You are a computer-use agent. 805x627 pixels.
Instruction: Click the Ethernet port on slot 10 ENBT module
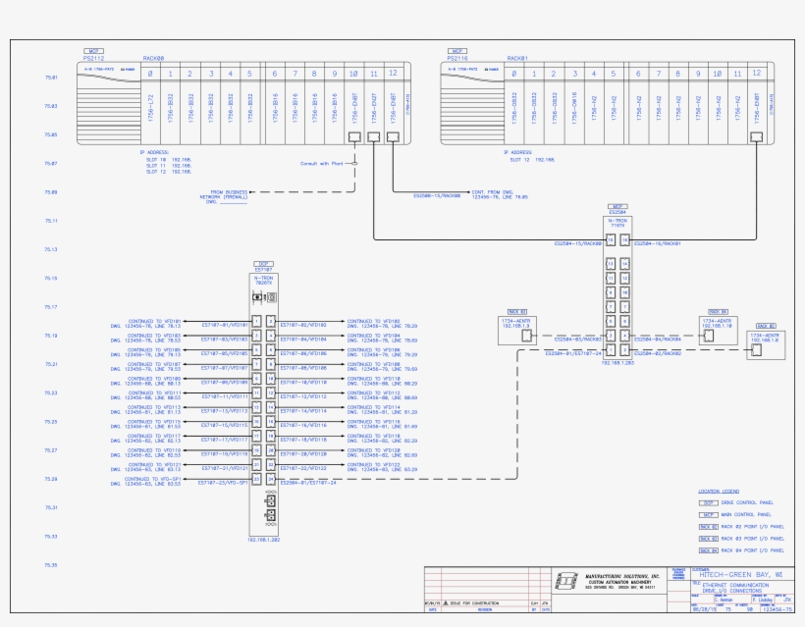tap(354, 136)
